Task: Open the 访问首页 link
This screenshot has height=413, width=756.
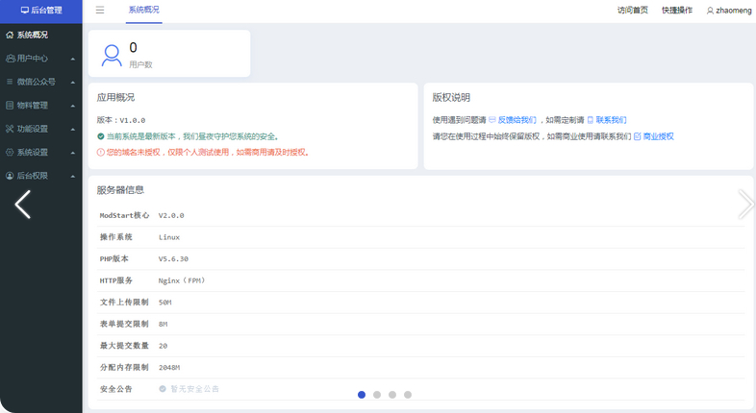Action: (632, 11)
